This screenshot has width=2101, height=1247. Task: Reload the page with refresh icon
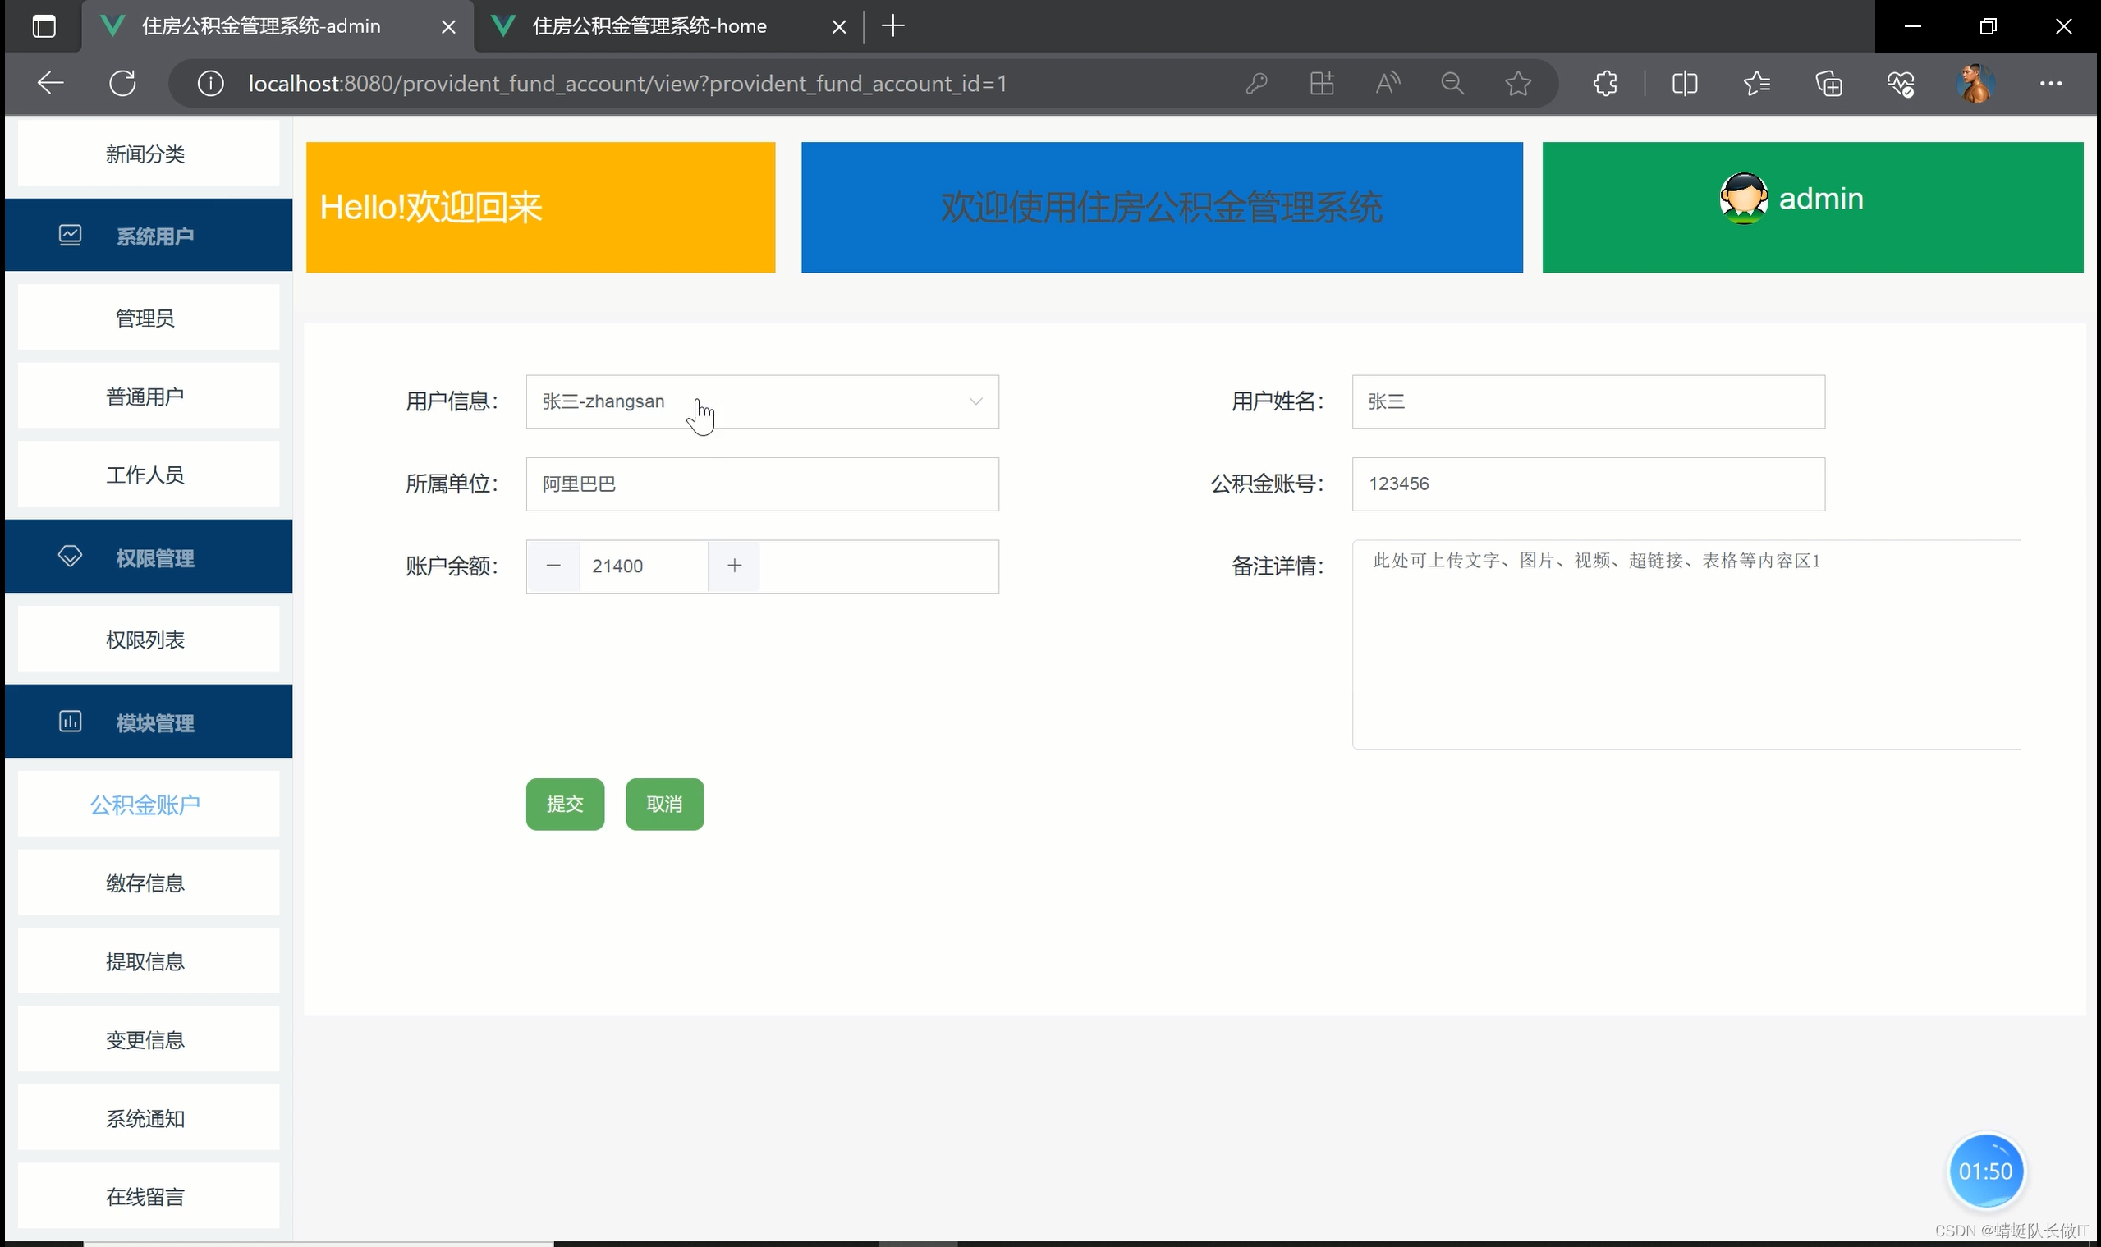coord(122,82)
